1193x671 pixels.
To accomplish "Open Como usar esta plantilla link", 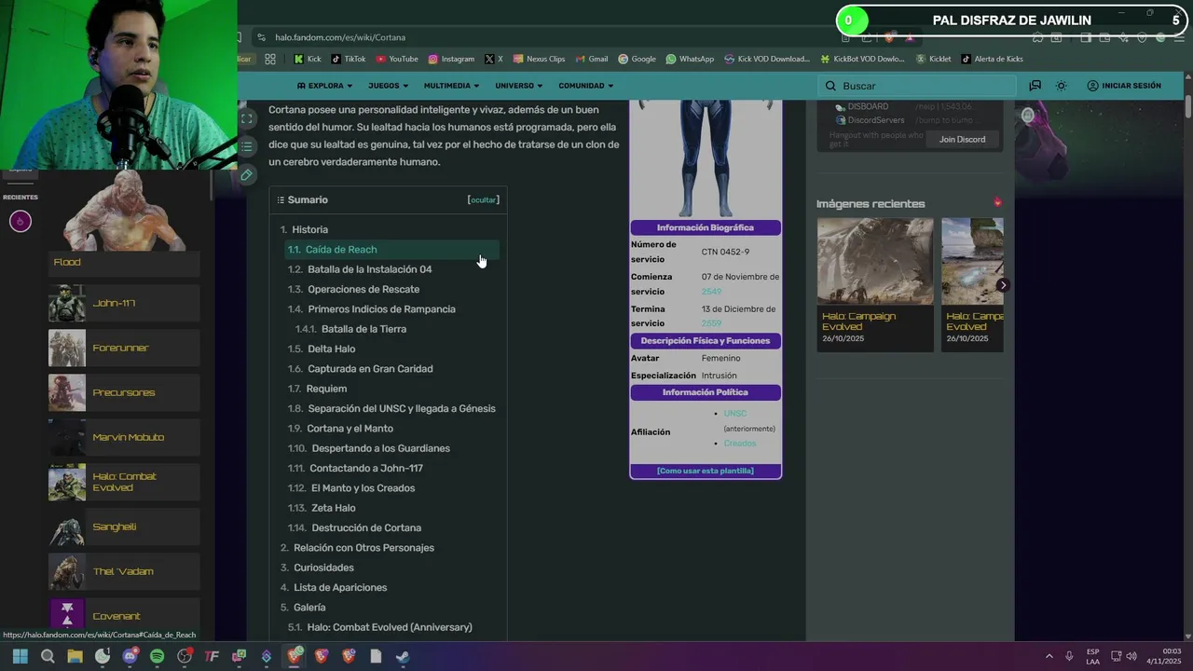I will point(706,471).
